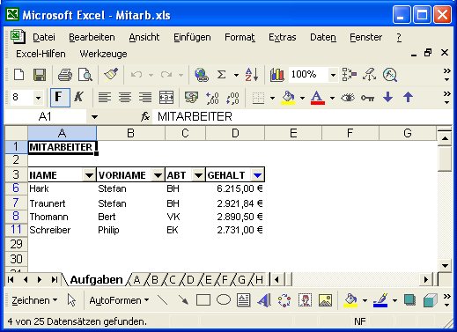The width and height of the screenshot is (457, 332).
Task: Open the ABT column filter dropdown
Action: (x=198, y=175)
